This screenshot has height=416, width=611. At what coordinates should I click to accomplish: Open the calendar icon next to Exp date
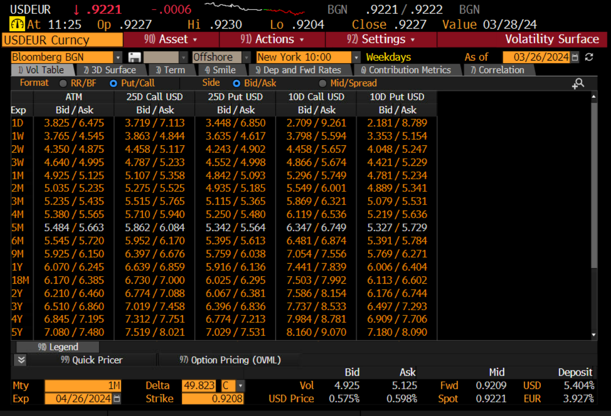pyautogui.click(x=117, y=399)
